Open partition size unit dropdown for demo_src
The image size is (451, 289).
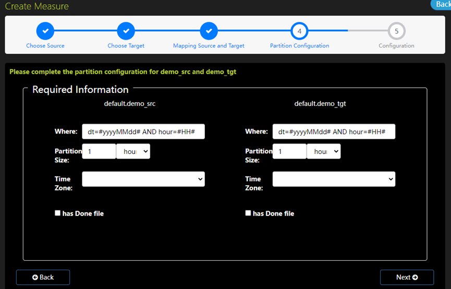133,151
